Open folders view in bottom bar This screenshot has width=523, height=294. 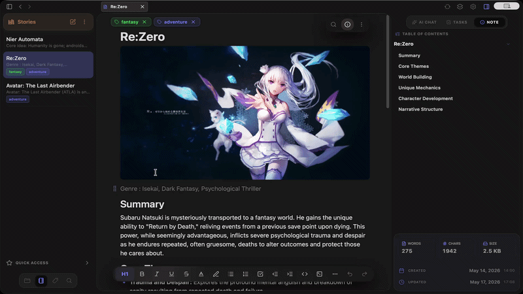pos(27,281)
